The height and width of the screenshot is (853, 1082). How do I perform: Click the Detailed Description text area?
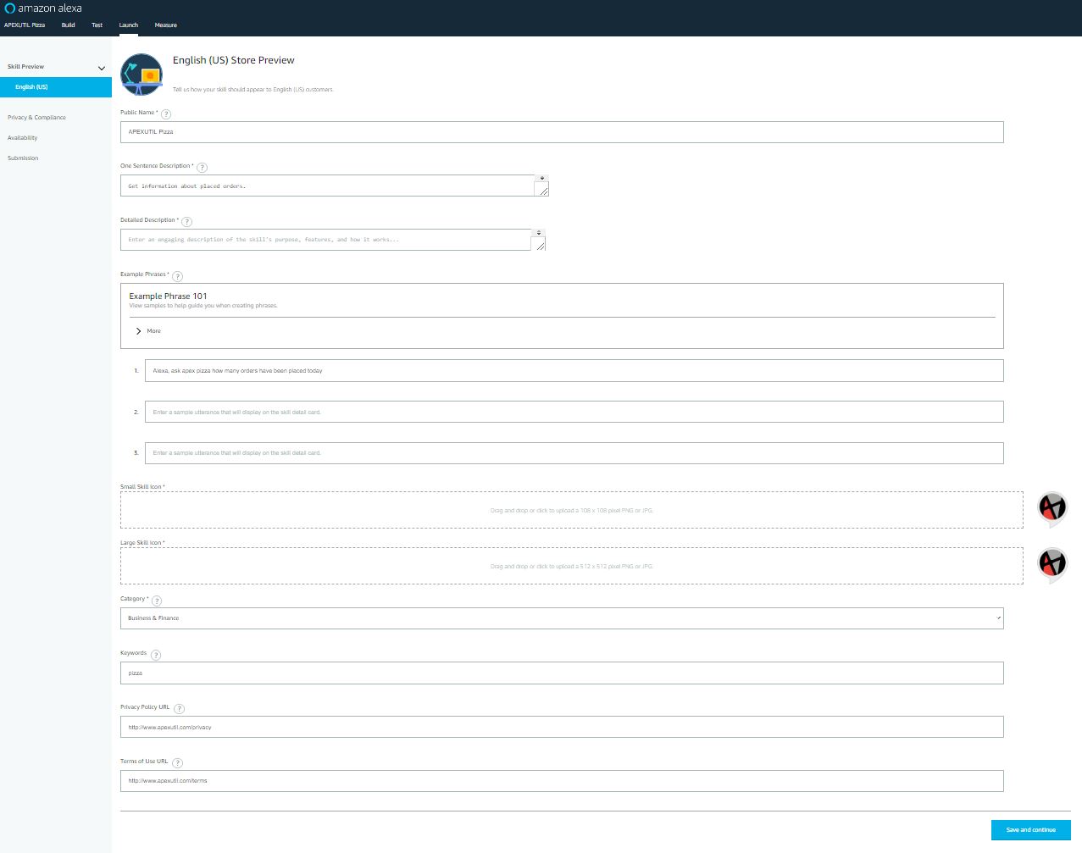[x=325, y=240]
